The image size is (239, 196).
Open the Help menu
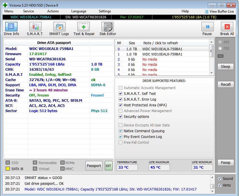coord(185,11)
